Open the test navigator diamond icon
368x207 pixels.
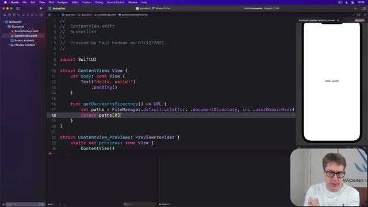pos(28,15)
